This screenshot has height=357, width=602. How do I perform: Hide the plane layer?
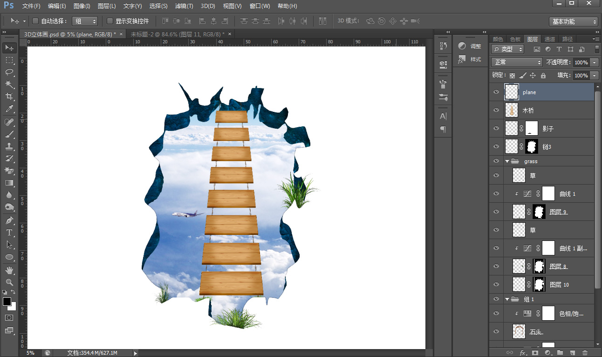coord(496,92)
